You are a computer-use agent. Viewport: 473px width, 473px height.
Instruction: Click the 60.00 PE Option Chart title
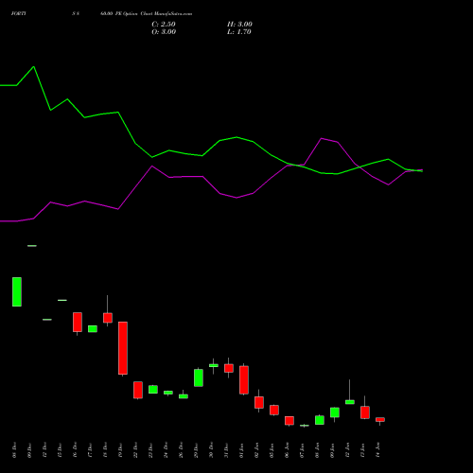(x=146, y=14)
